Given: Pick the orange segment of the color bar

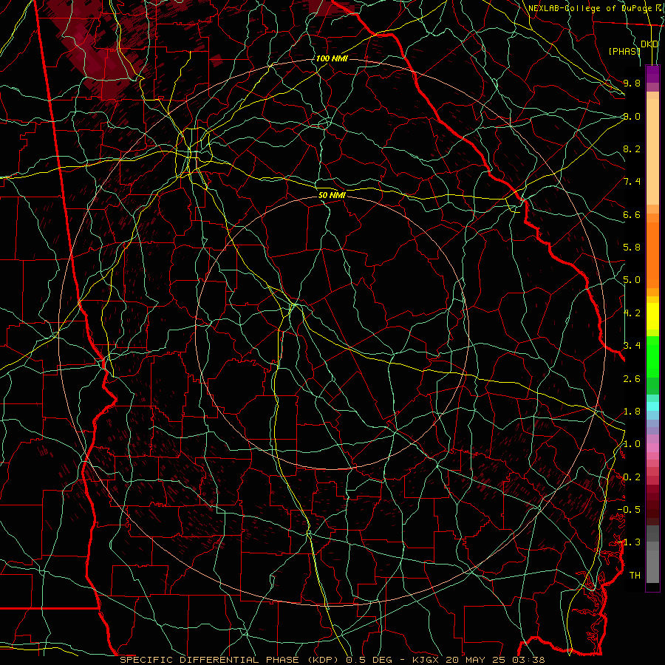Looking at the screenshot, I should pyautogui.click(x=652, y=256).
